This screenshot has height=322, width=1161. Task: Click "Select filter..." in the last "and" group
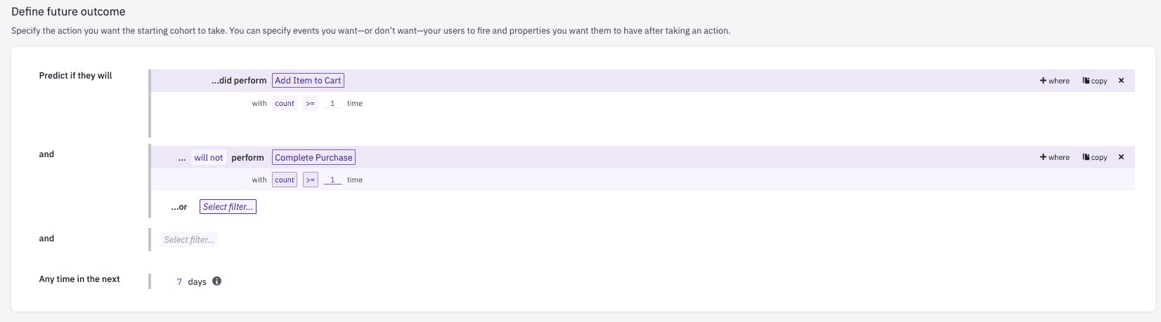tap(189, 240)
